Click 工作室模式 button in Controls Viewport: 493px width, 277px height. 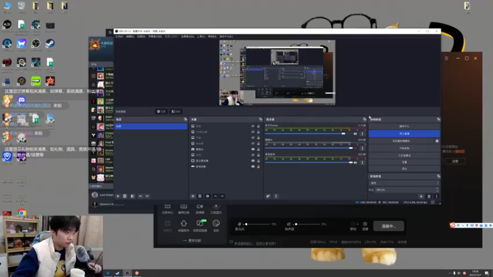coord(404,156)
